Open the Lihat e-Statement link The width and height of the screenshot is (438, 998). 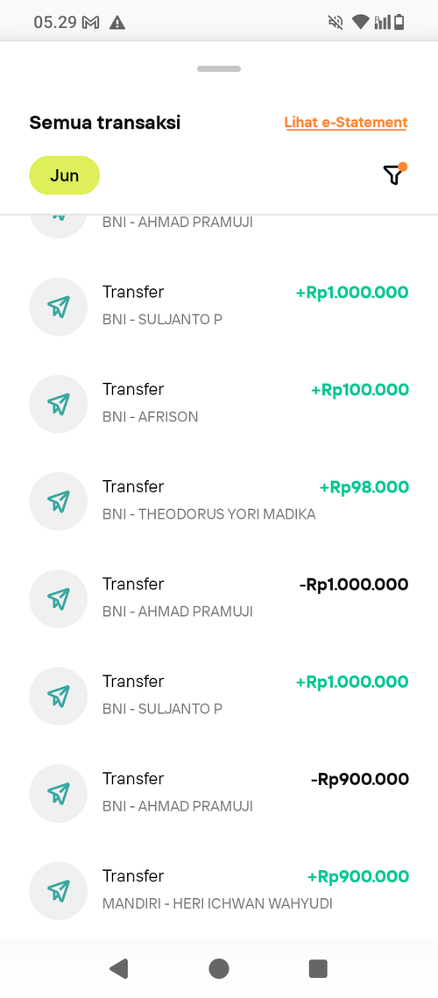point(346,122)
